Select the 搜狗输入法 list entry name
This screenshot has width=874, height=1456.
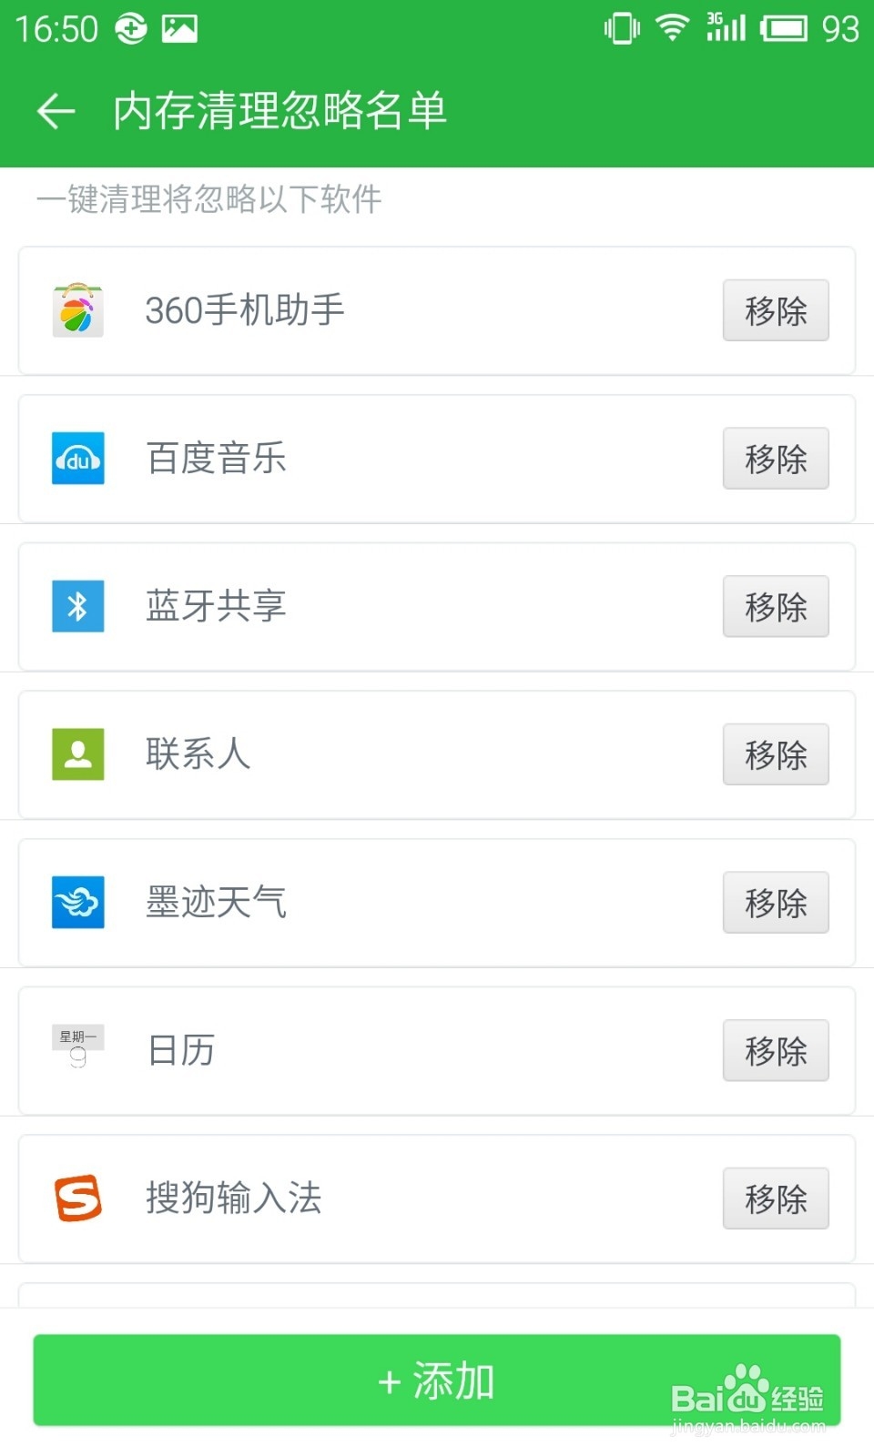point(234,1198)
